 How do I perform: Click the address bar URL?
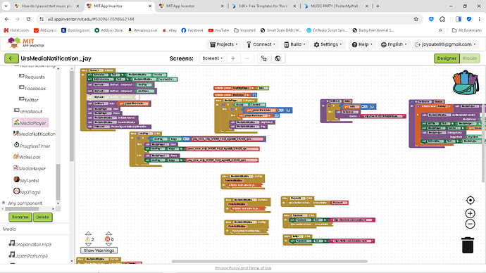[91, 19]
